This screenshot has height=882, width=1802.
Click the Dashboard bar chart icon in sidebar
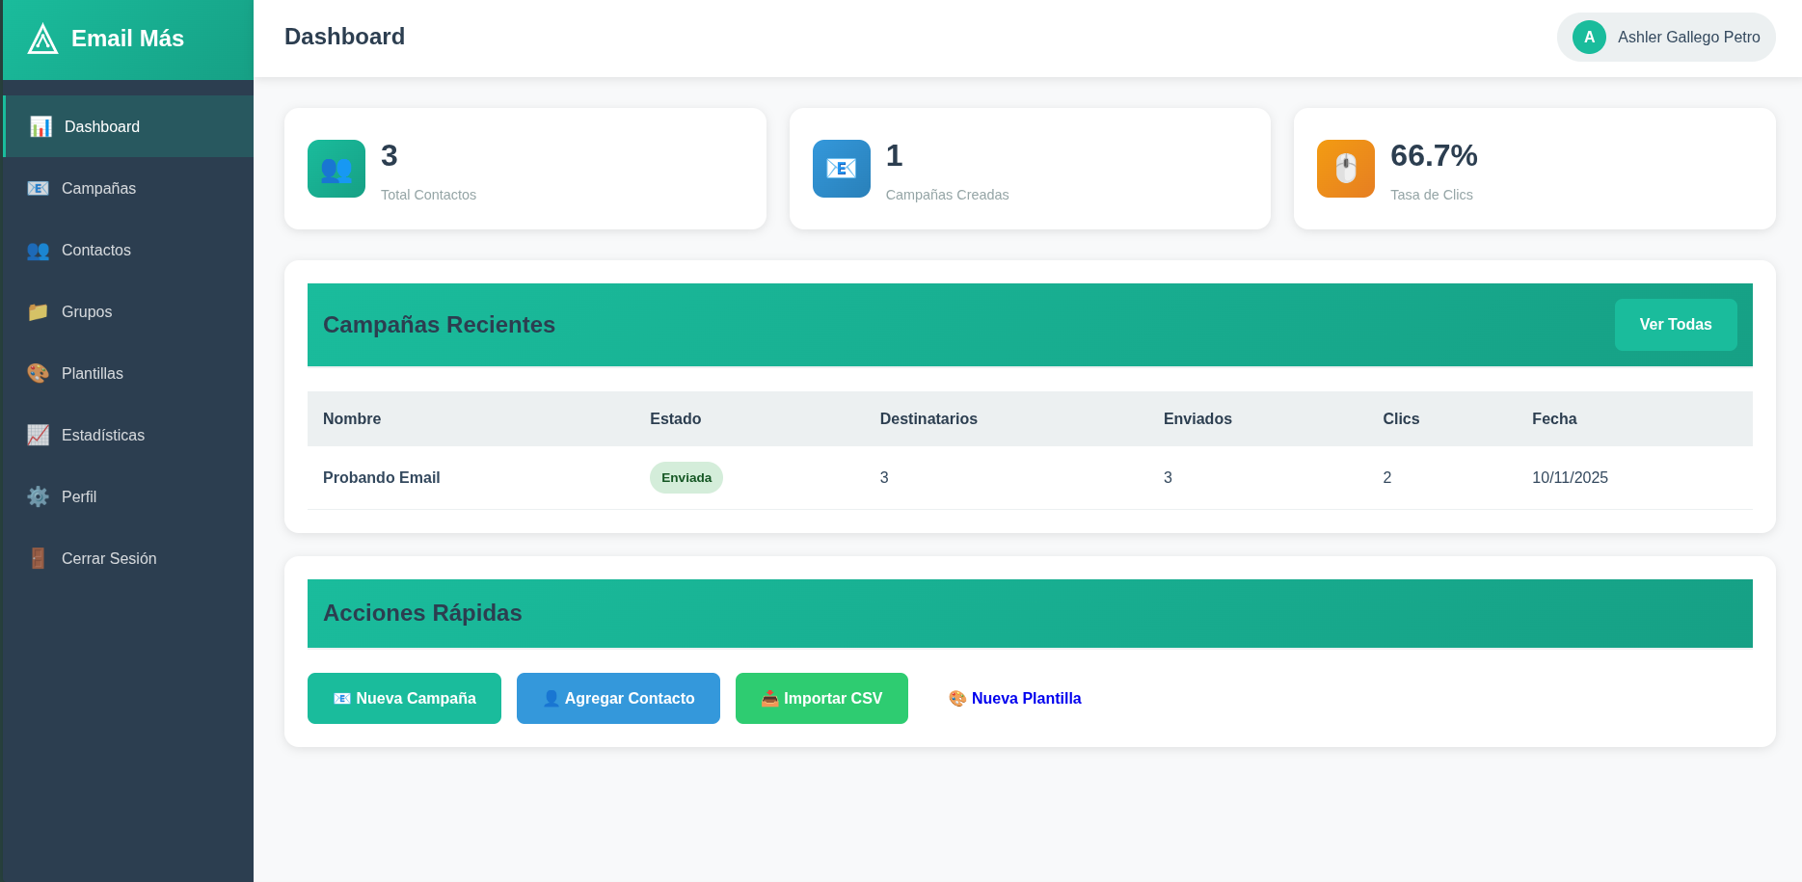tap(40, 126)
